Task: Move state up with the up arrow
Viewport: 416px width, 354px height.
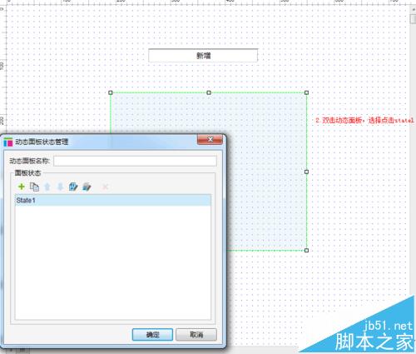Action: 47,187
